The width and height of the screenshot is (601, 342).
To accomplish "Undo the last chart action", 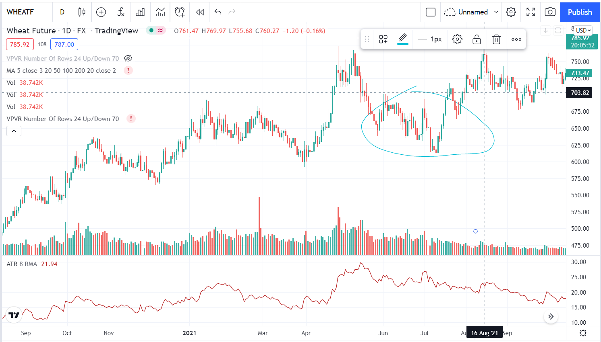I will (x=218, y=12).
